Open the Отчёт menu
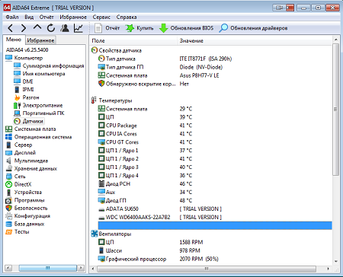The image size is (343, 277). 46,17
